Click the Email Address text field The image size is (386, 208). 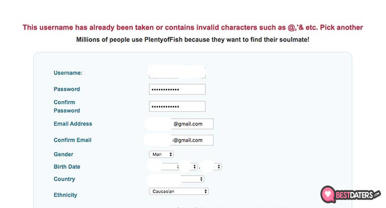181,124
